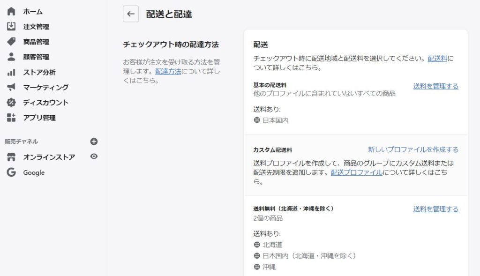Open 注文管理 menu item
Image resolution: width=480 pixels, height=276 pixels.
click(x=36, y=27)
